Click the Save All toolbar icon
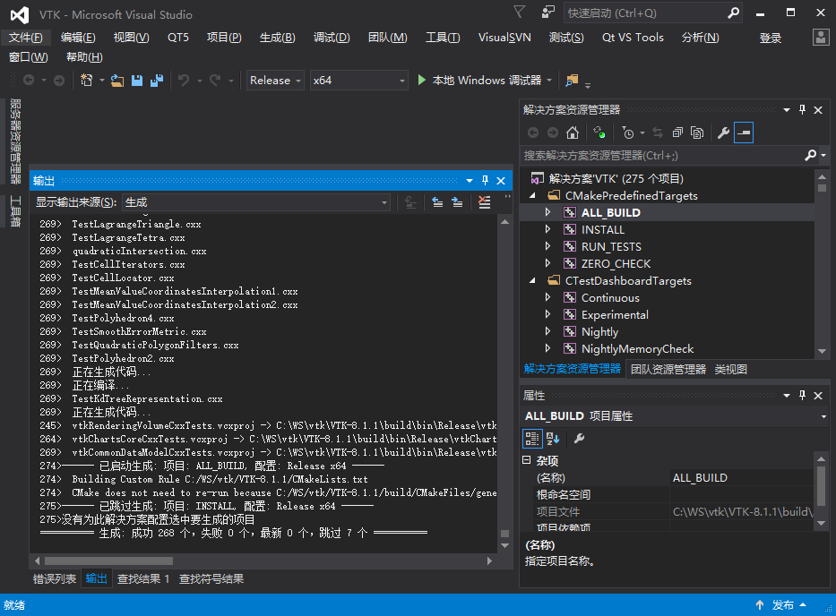This screenshot has width=836, height=616. coord(157,81)
